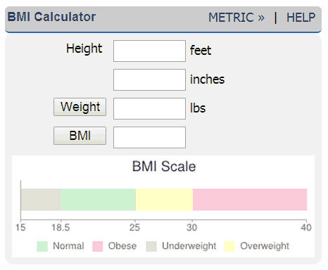The image size is (328, 270).
Task: Click the Weight button
Action: [x=80, y=107]
